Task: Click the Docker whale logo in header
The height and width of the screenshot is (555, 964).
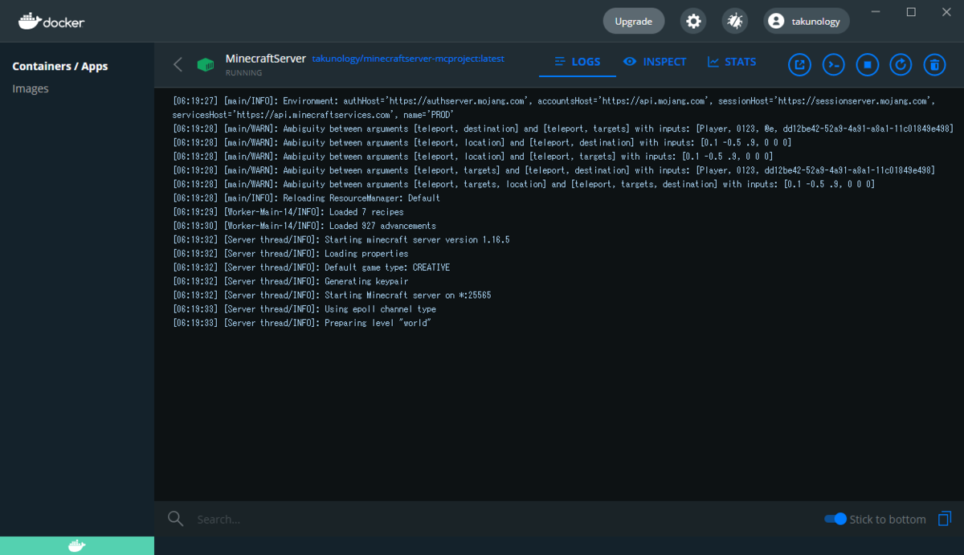Action: click(x=51, y=22)
